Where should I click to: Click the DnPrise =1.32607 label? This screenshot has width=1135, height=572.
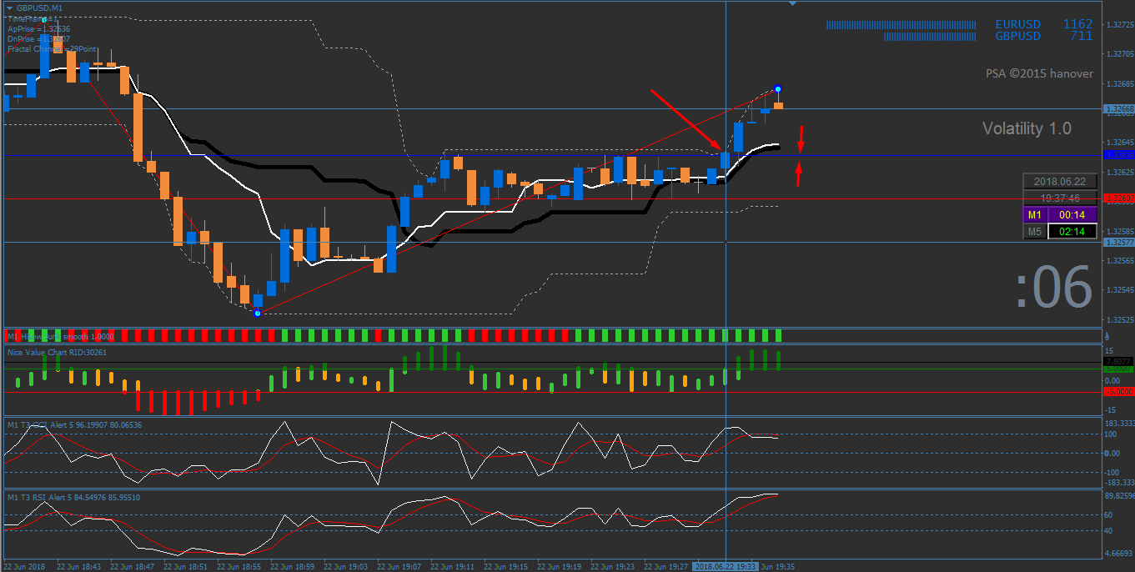pyautogui.click(x=38, y=38)
